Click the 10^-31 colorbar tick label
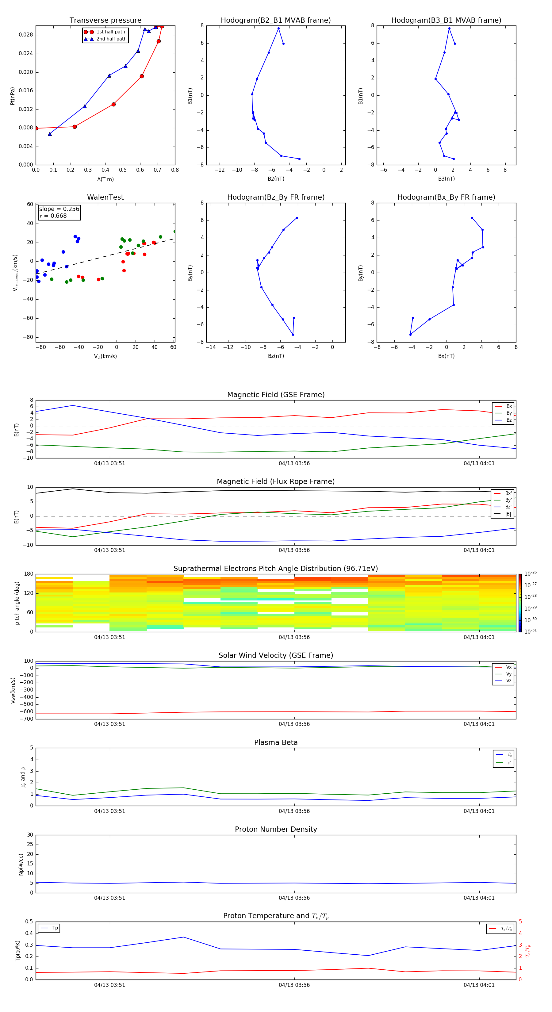 tap(531, 632)
